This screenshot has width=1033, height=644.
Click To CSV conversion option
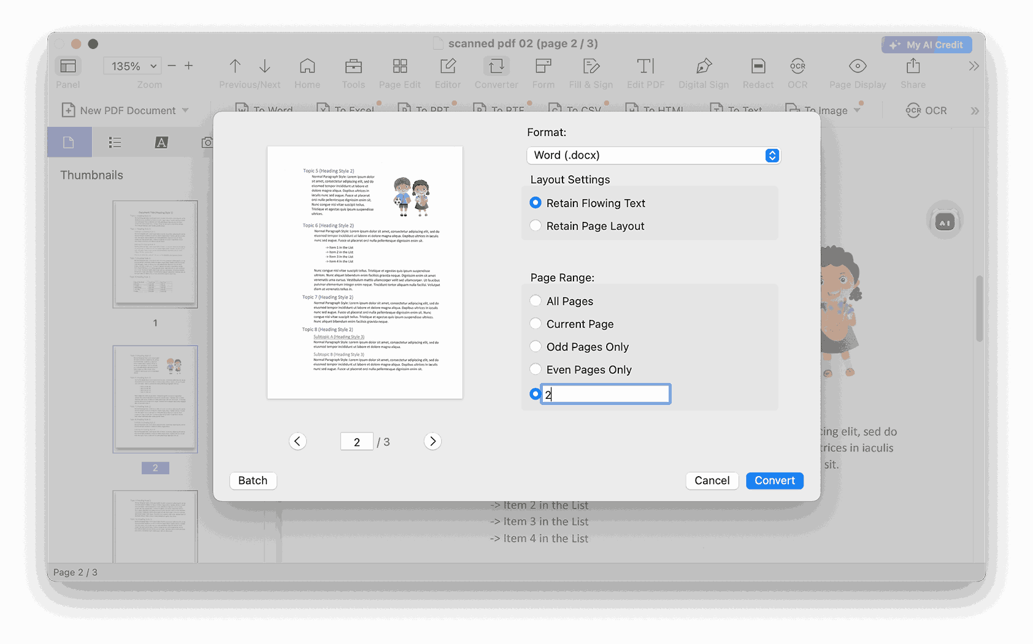575,109
